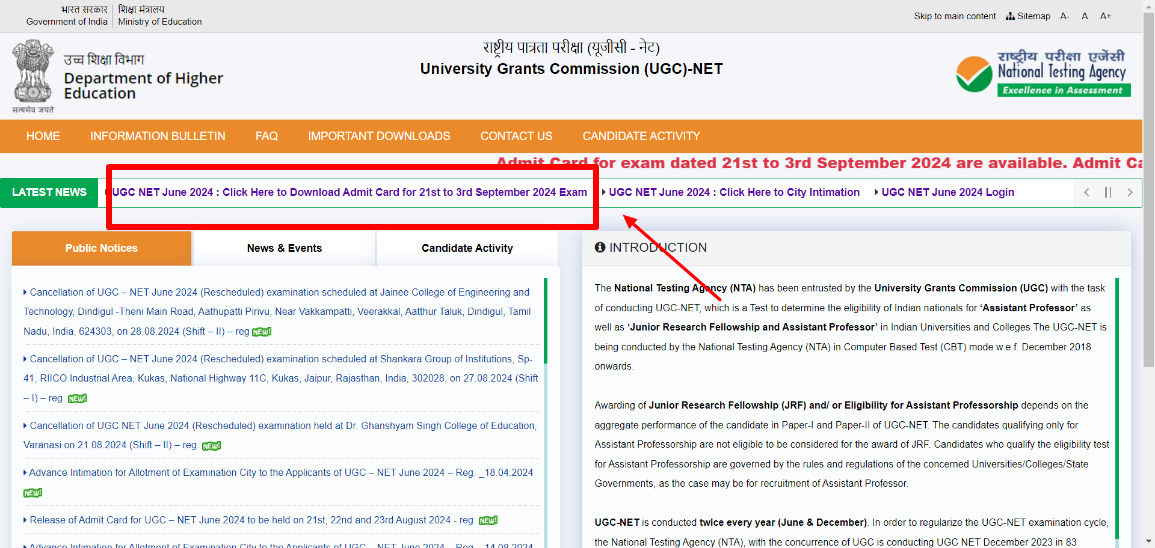Viewport: 1155px width, 548px height.
Task: Click the LATEST NEWS label
Action: 49,192
